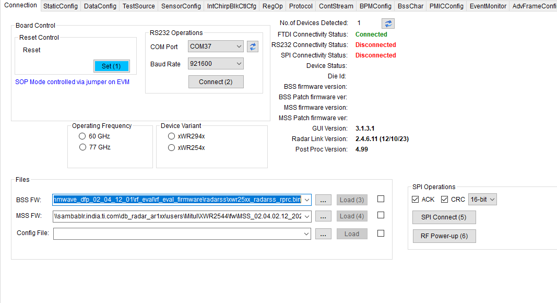Switch to the StaticConfig tab

(x=61, y=6)
